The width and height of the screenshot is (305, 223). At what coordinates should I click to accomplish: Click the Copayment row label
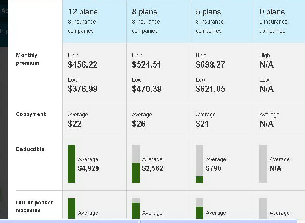pyautogui.click(x=31, y=114)
